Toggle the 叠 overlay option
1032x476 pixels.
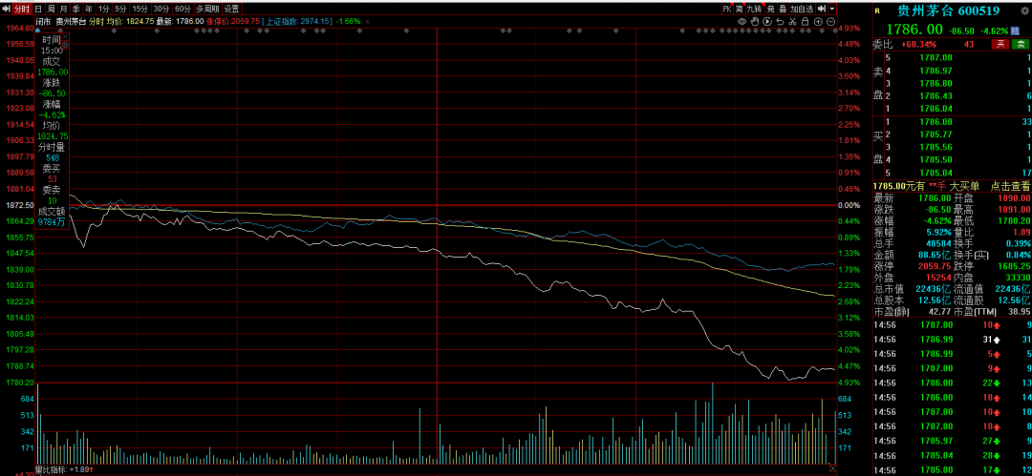(783, 9)
